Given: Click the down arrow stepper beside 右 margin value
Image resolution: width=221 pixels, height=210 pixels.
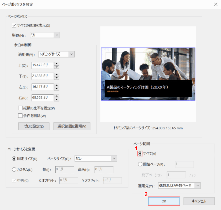Looking at the screenshot, I should coord(57,99).
